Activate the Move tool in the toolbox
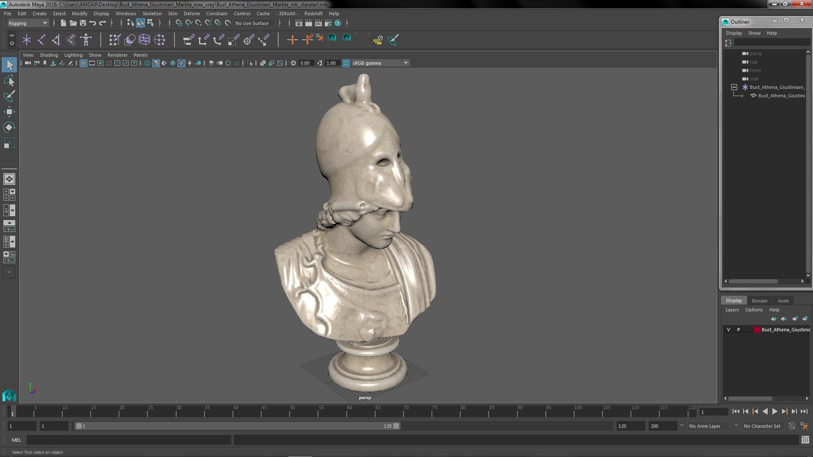813x457 pixels. click(9, 112)
